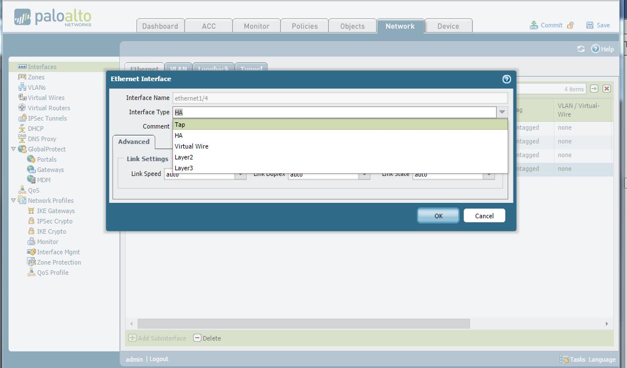Image resolution: width=627 pixels, height=368 pixels.
Task: Click the Network Profiles icon
Action: [22, 201]
